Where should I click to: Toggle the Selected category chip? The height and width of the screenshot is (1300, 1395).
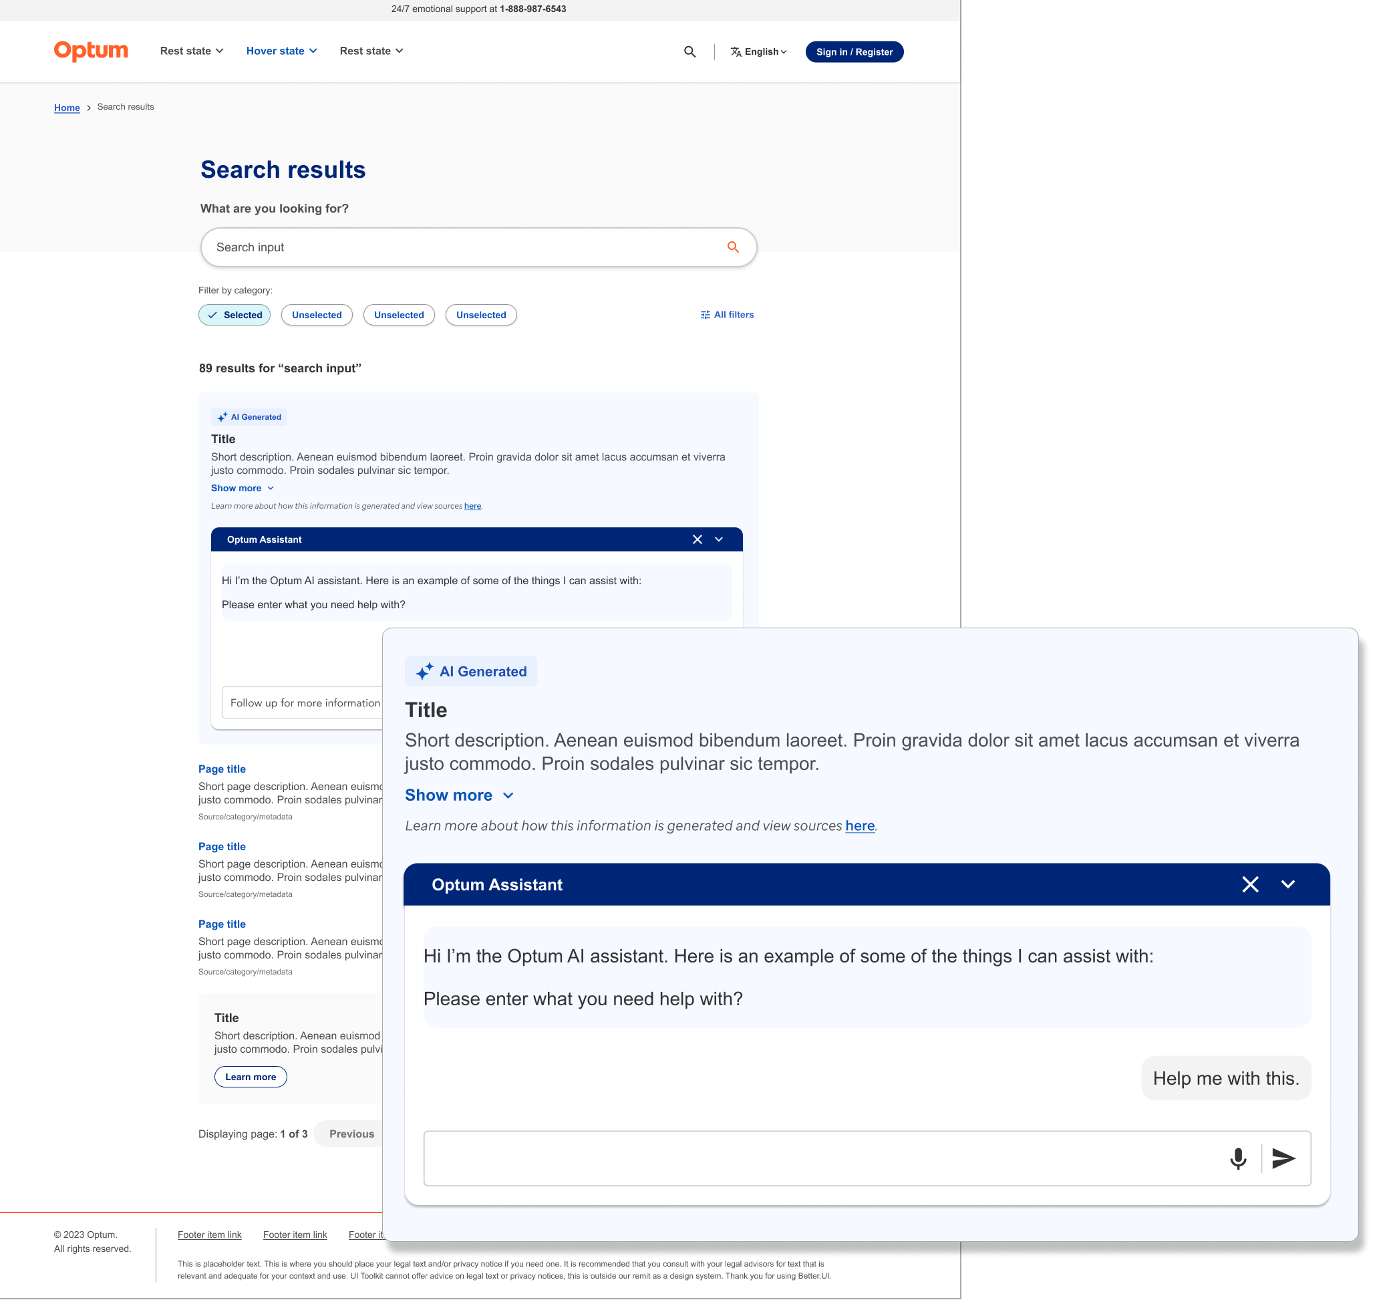235,315
